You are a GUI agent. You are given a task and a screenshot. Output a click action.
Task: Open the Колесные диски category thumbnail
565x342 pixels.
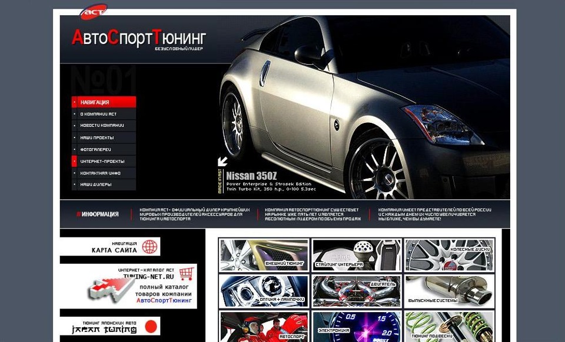pos(449,255)
